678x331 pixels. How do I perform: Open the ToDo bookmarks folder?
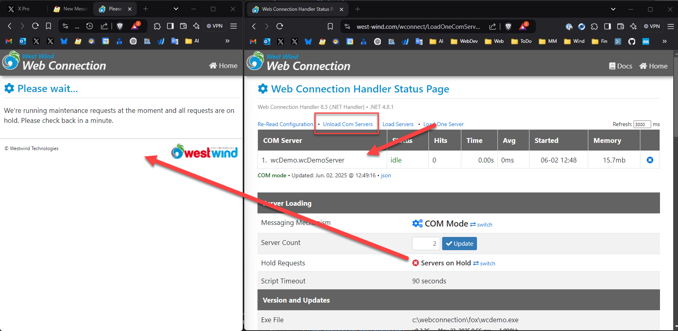click(x=521, y=41)
